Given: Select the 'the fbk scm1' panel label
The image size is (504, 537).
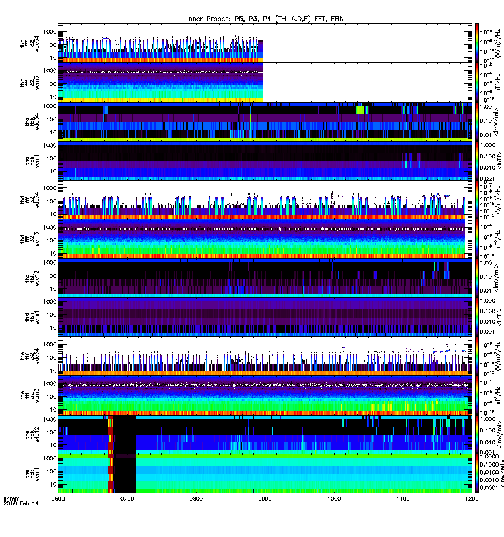Looking at the screenshot, I should point(32,474).
